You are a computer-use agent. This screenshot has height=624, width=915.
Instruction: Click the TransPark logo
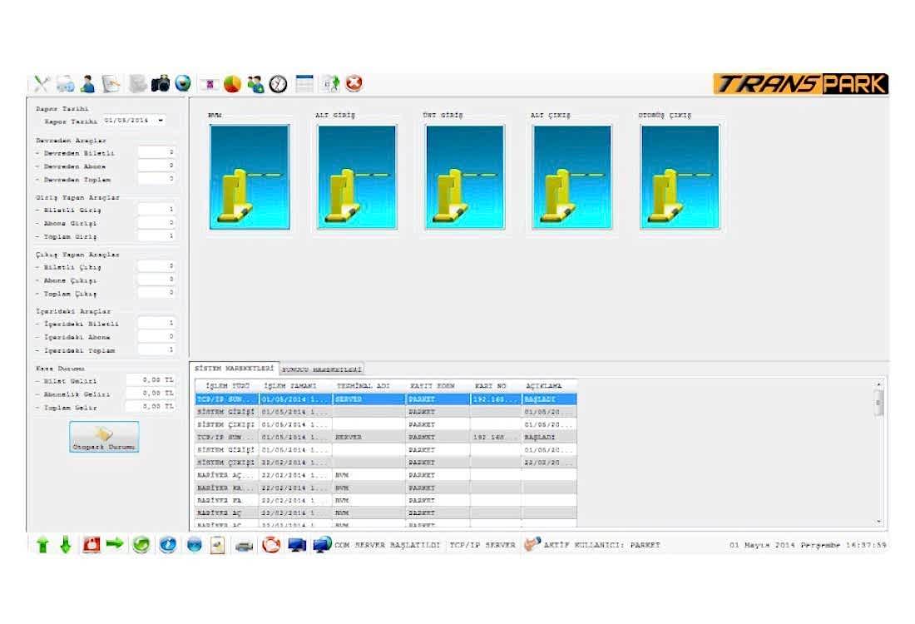coord(800,84)
